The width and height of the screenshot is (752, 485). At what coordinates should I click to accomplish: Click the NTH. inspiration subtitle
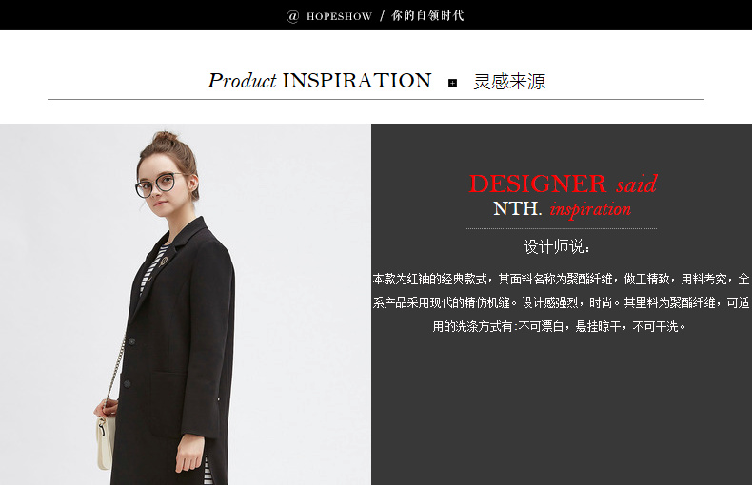(562, 209)
